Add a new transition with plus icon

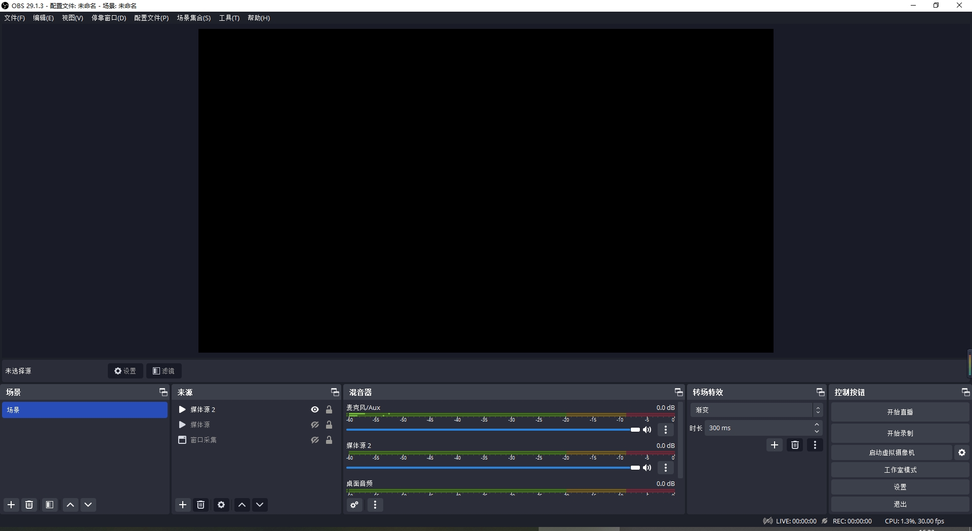(775, 445)
